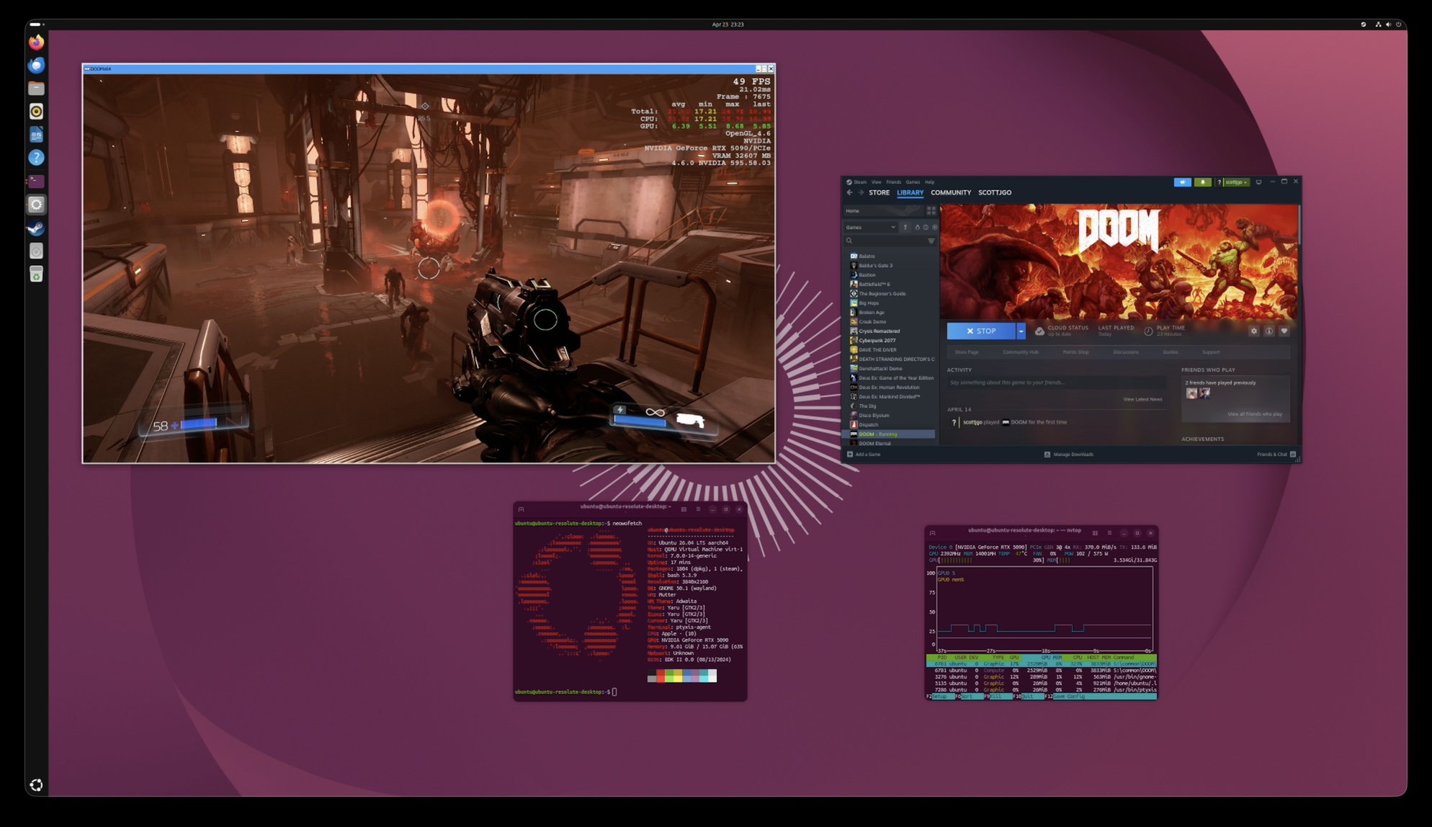Screen dimensions: 1432x827
Task: Open the clock calendar in top bar
Action: coord(728,24)
